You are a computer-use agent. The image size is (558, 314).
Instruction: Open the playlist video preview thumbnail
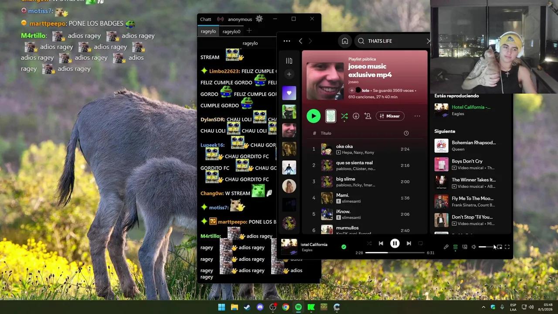click(331, 116)
